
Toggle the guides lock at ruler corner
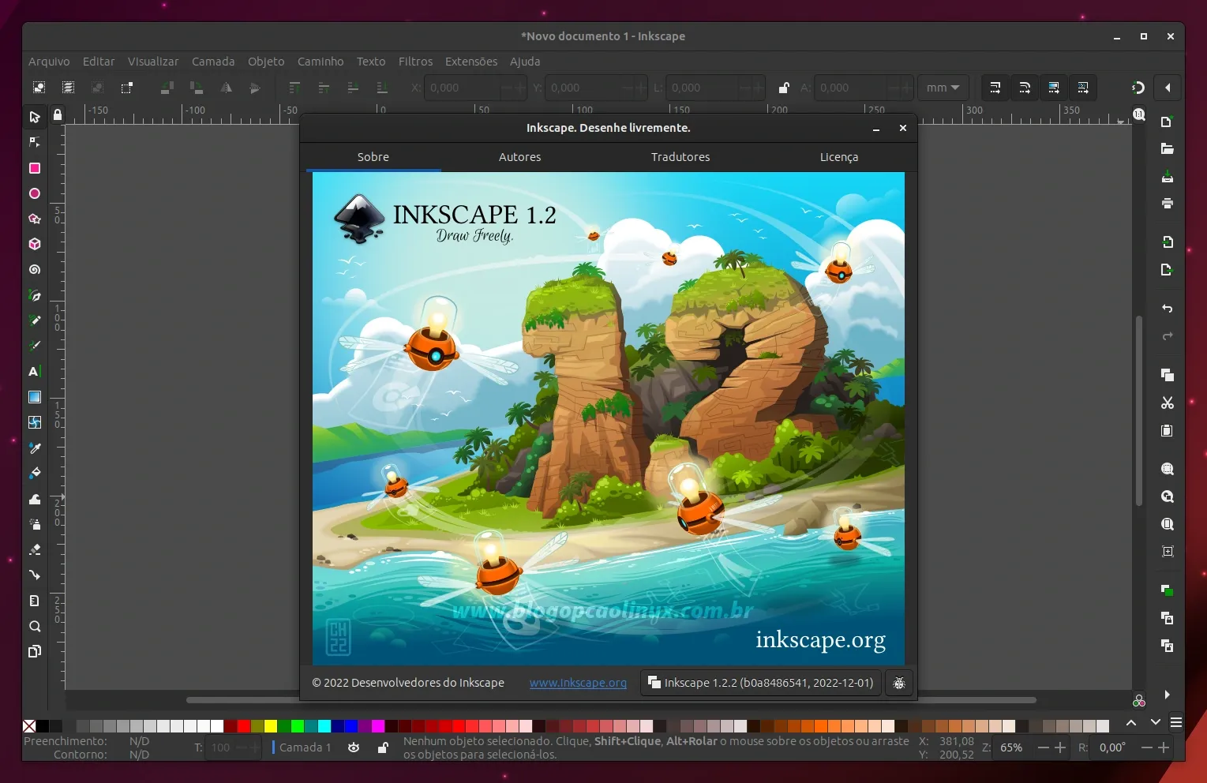(x=58, y=114)
